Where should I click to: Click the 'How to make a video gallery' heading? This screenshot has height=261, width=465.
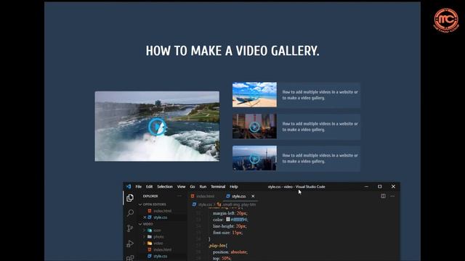pos(232,51)
